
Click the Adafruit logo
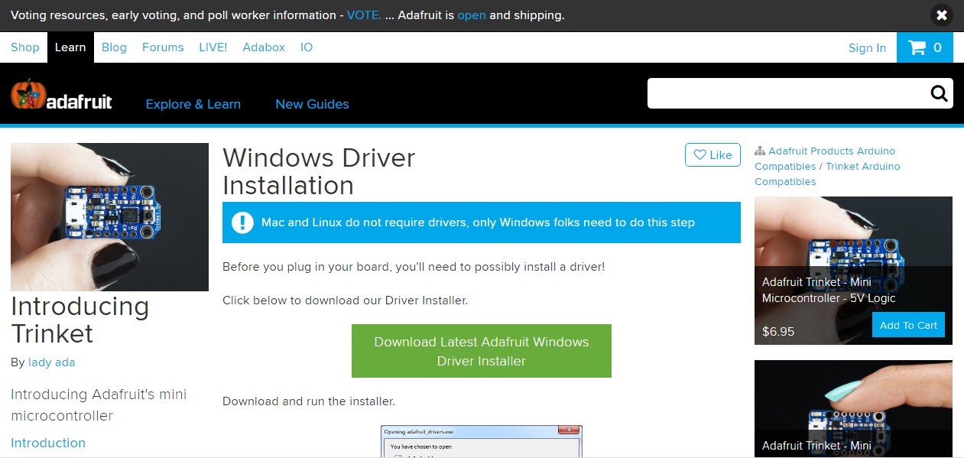(x=61, y=95)
